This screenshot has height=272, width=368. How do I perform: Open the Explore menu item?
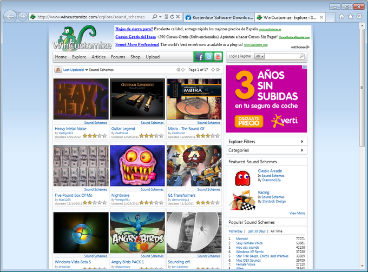tap(79, 57)
